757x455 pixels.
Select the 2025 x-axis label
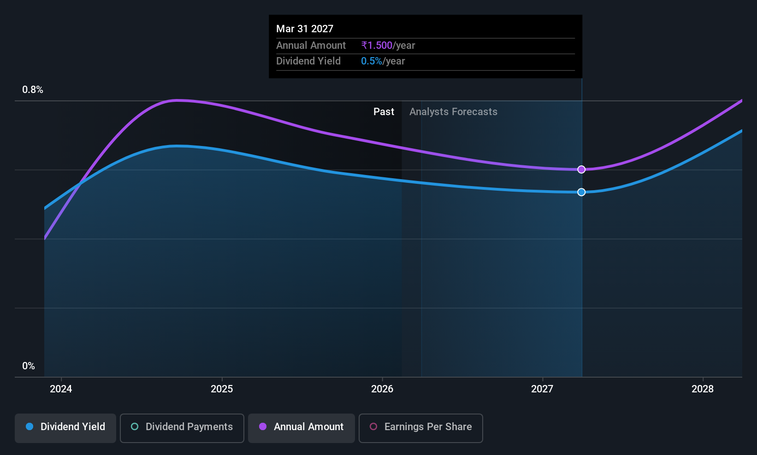click(x=222, y=389)
